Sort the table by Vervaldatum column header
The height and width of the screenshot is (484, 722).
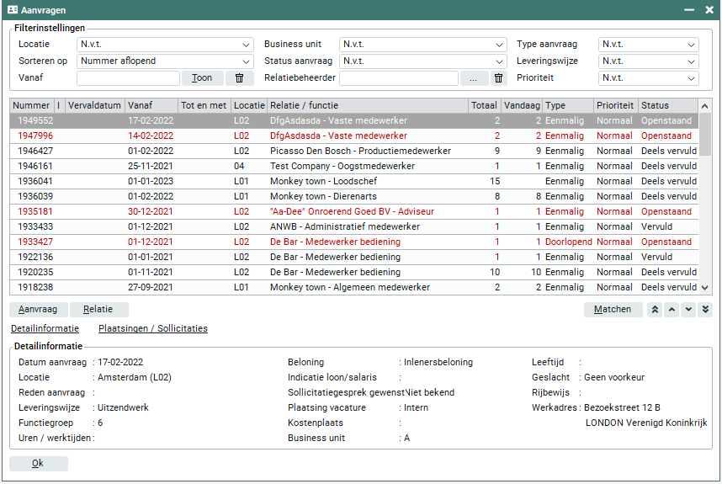tap(94, 105)
